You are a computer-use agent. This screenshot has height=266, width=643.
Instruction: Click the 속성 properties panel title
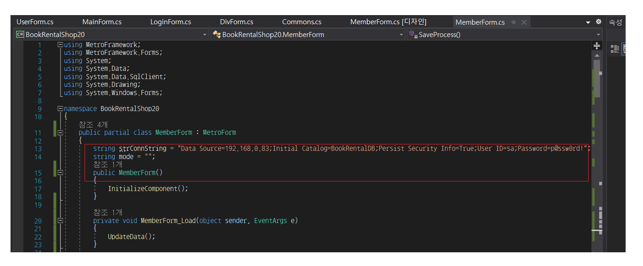pos(615,22)
